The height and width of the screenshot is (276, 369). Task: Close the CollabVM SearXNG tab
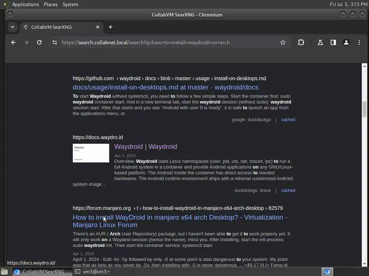click(x=98, y=27)
